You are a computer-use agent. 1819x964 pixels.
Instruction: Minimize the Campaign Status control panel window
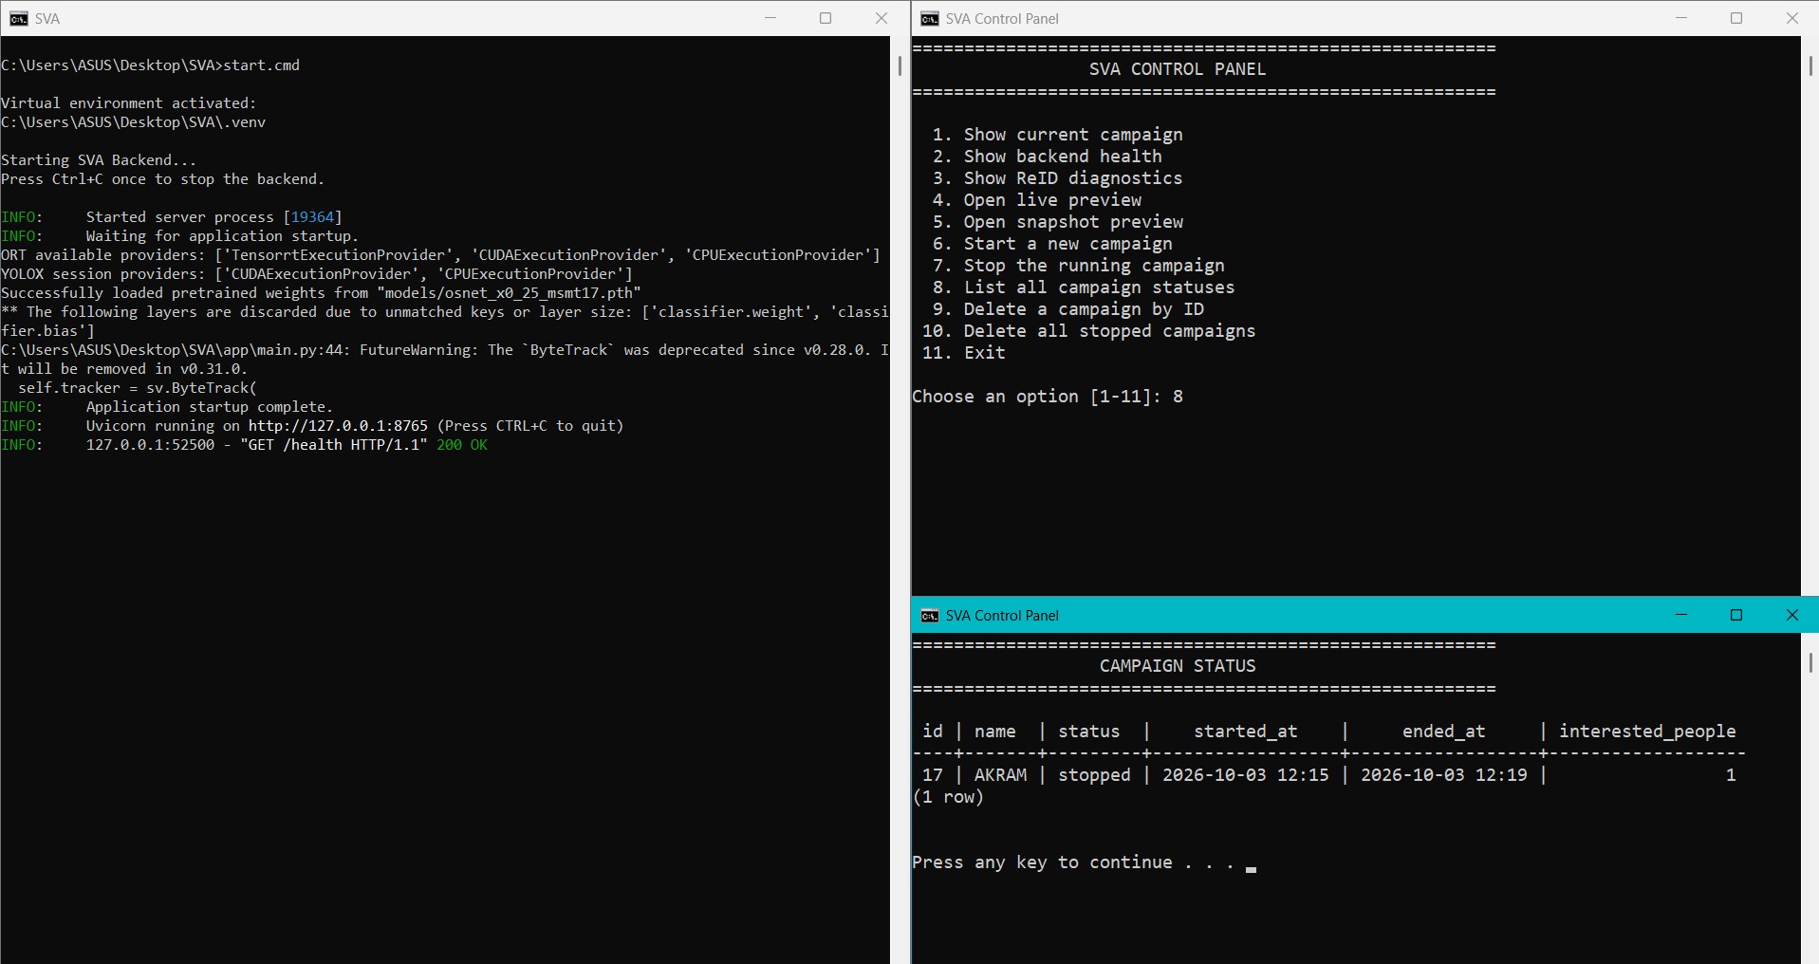[x=1681, y=615]
